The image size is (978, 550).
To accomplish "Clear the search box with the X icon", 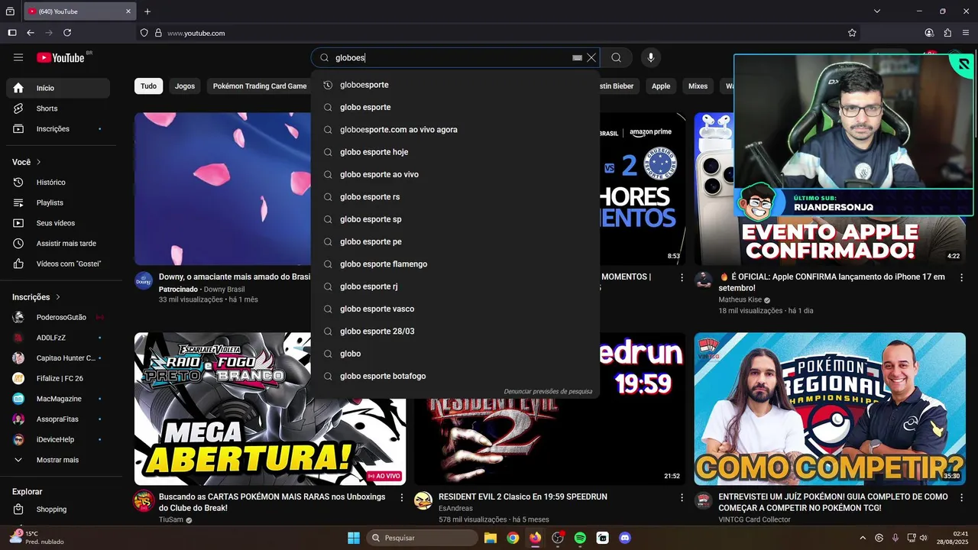I will [x=591, y=57].
